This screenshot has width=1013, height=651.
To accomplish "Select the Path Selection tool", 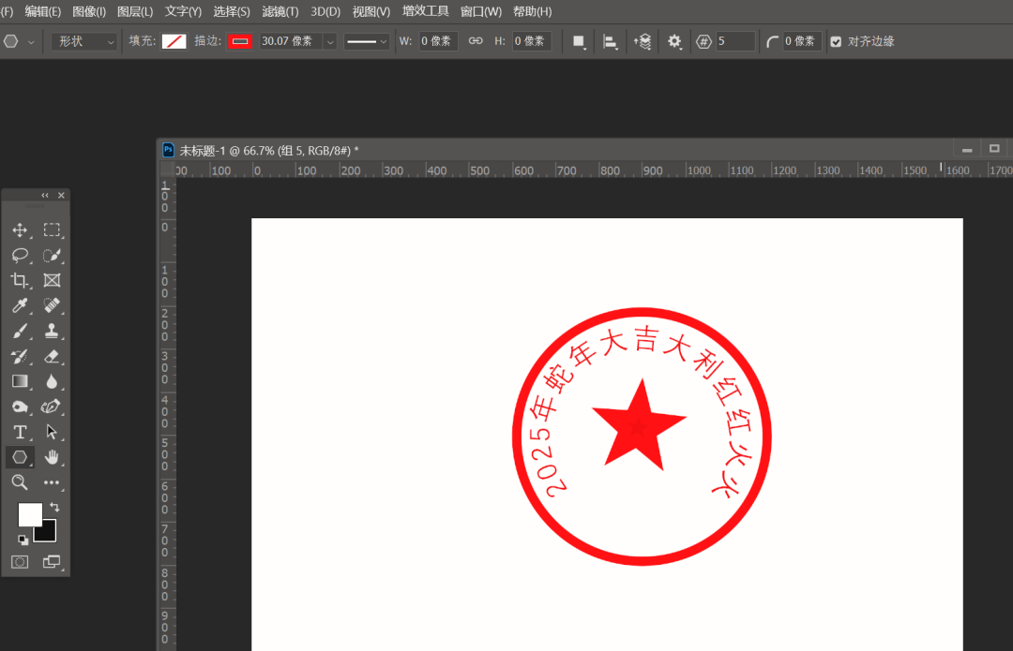I will tap(52, 432).
